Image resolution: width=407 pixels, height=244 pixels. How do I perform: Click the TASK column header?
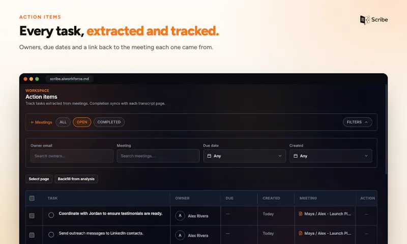point(52,198)
